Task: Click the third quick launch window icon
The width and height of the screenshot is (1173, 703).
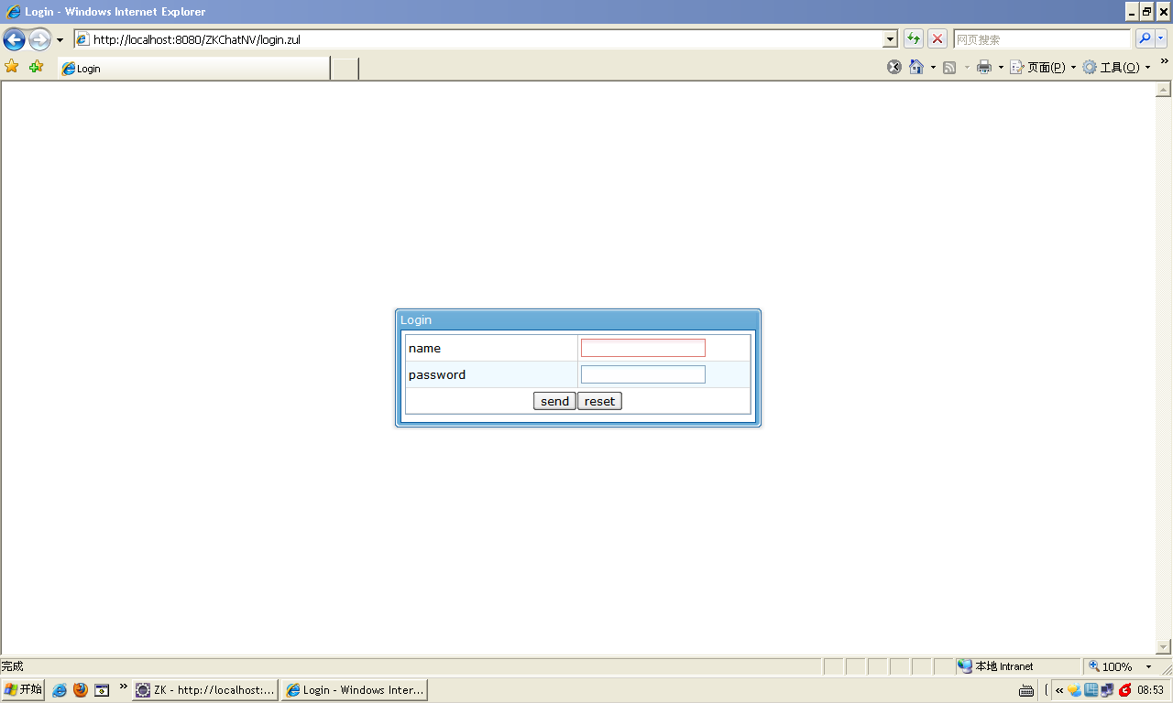Action: (102, 690)
